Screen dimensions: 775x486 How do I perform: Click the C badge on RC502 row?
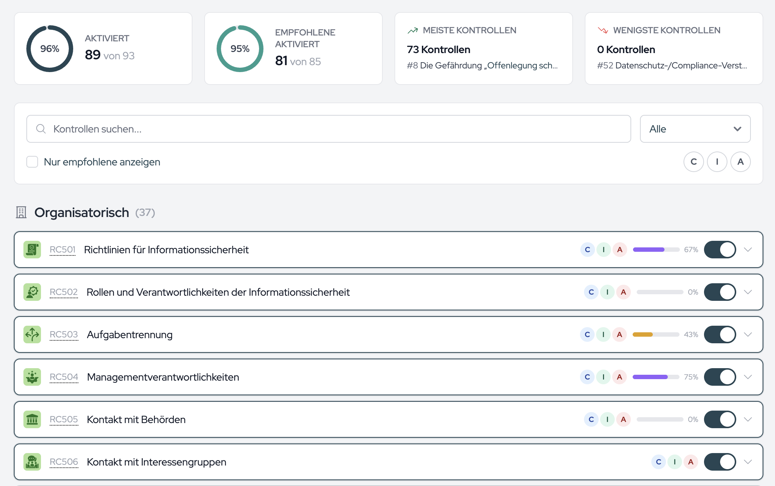591,292
